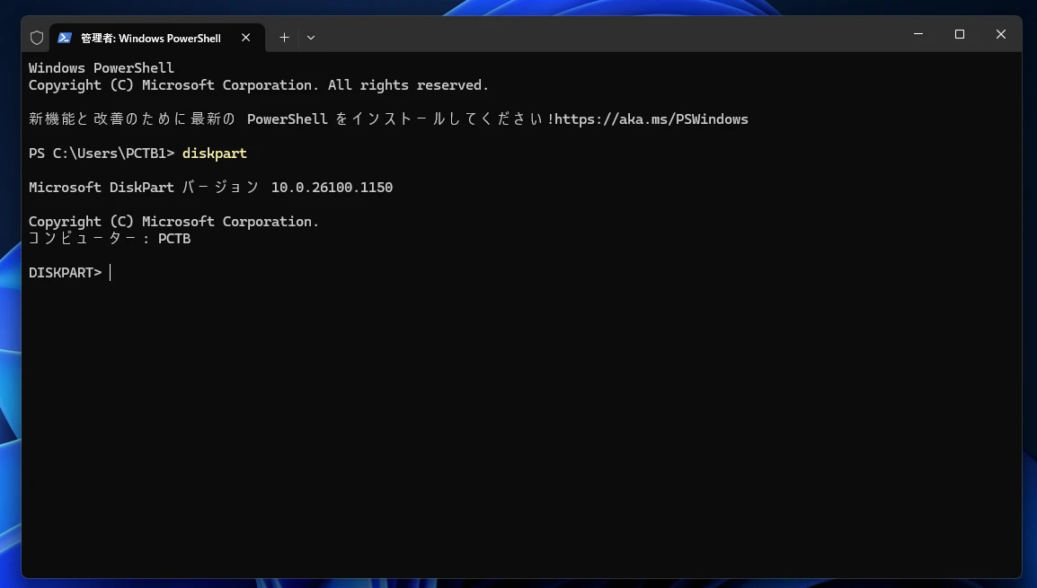The height and width of the screenshot is (588, 1037).
Task: Open the https://aka.ms/PSWindows link
Action: pyautogui.click(x=651, y=119)
